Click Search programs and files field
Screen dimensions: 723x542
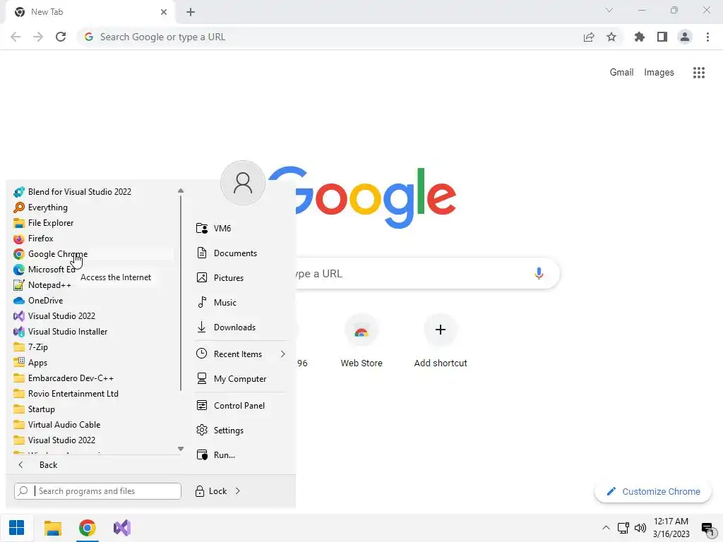tap(97, 491)
